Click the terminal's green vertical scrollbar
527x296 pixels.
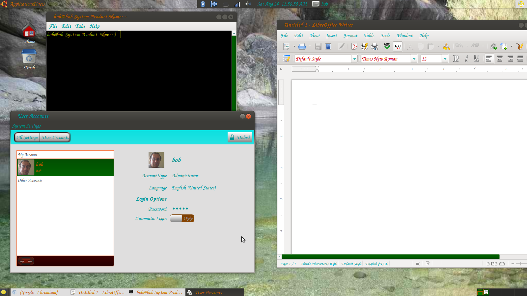(234, 73)
